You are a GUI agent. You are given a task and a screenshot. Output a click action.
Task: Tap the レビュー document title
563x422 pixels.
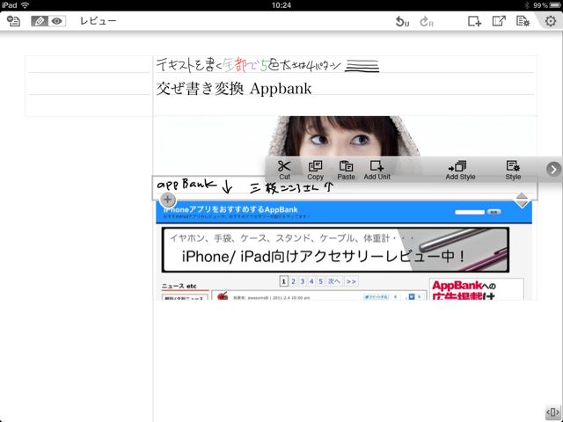pyautogui.click(x=98, y=21)
